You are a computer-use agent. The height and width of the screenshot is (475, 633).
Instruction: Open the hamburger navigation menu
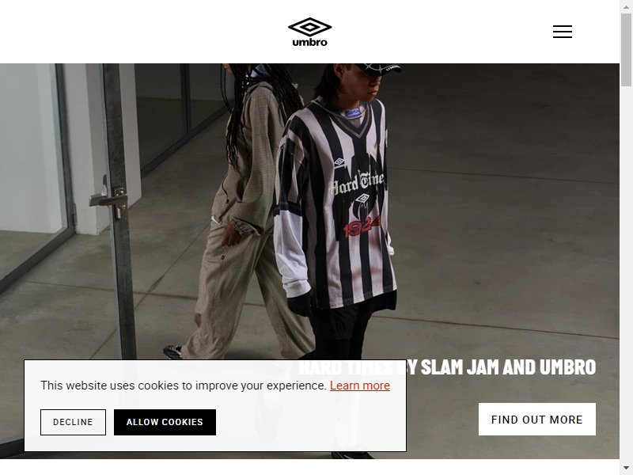[563, 32]
